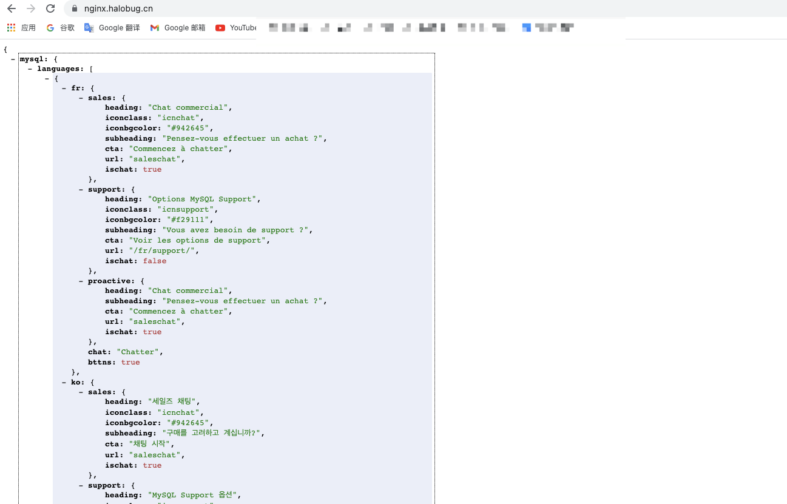The image size is (787, 504).
Task: Click the ischat true value in fr sales
Action: point(152,169)
